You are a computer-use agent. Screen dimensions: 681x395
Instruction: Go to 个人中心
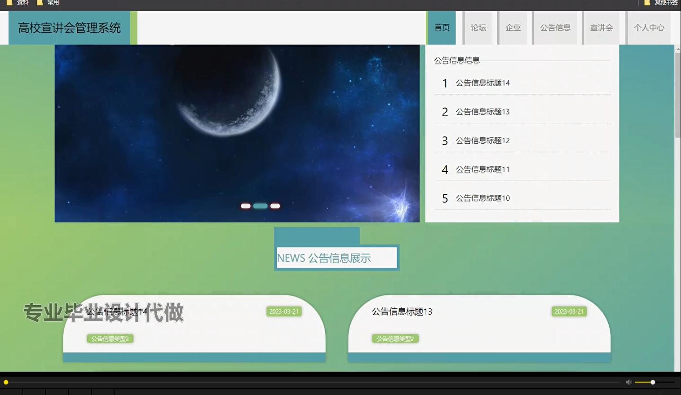click(x=649, y=27)
